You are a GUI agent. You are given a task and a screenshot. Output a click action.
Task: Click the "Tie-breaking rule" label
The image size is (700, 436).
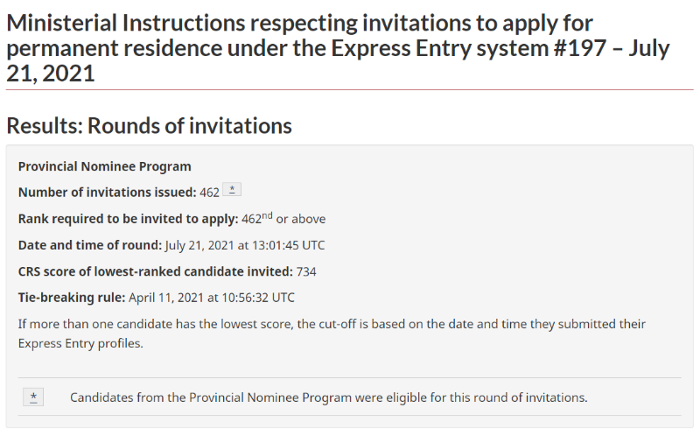coord(72,298)
